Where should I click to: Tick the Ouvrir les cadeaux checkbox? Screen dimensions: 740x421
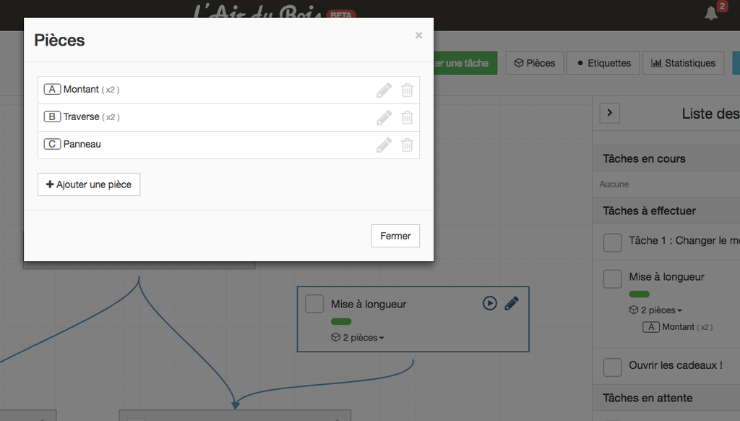(612, 367)
